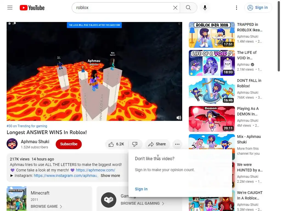
Task: Open ROBLOX IKEA 3008 video thumbnail
Action: (212, 35)
